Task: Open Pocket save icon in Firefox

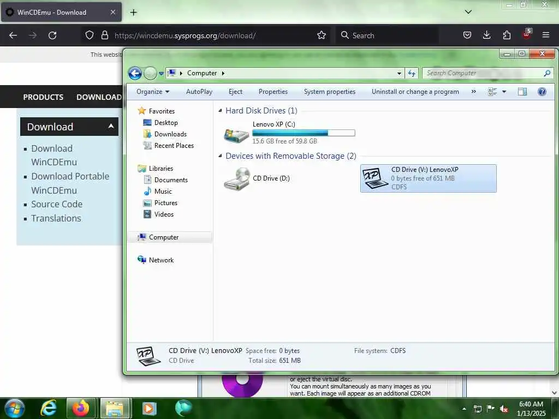Action: coord(467,35)
